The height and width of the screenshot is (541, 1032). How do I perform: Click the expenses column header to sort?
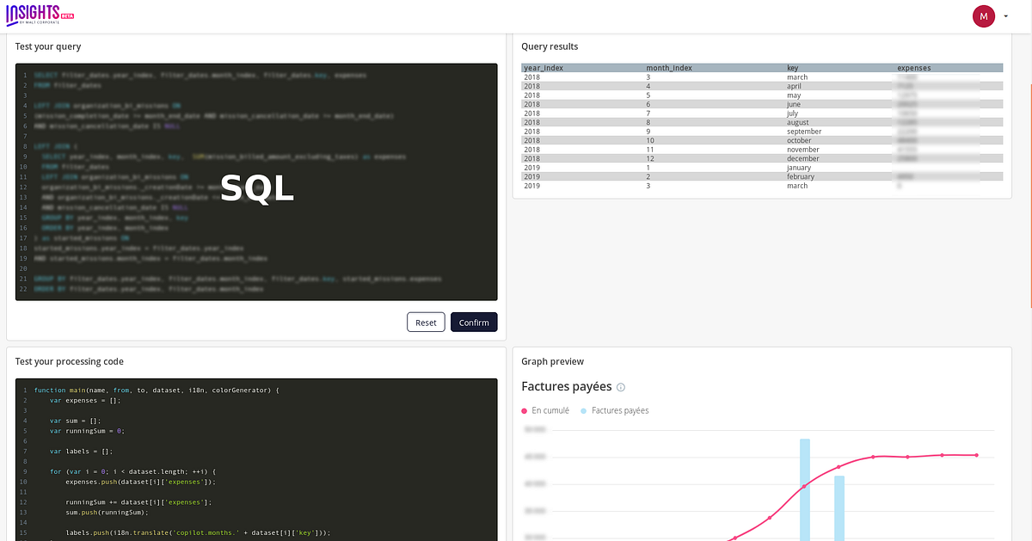click(913, 67)
